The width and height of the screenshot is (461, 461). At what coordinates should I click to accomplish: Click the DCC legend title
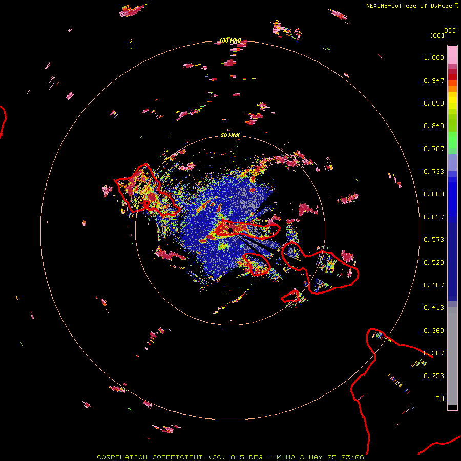(x=450, y=31)
